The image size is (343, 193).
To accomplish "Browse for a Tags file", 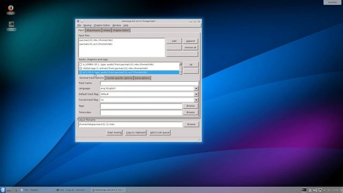I will (191, 106).
